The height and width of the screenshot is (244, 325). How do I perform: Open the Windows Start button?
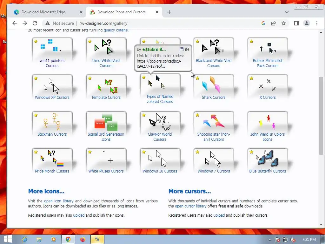(8, 240)
